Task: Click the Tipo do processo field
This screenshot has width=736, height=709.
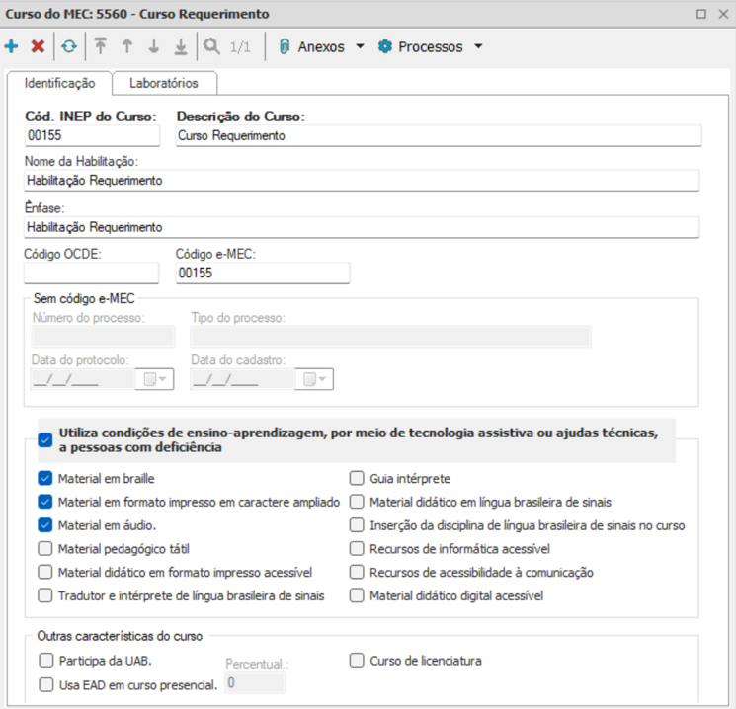Action: tap(390, 337)
